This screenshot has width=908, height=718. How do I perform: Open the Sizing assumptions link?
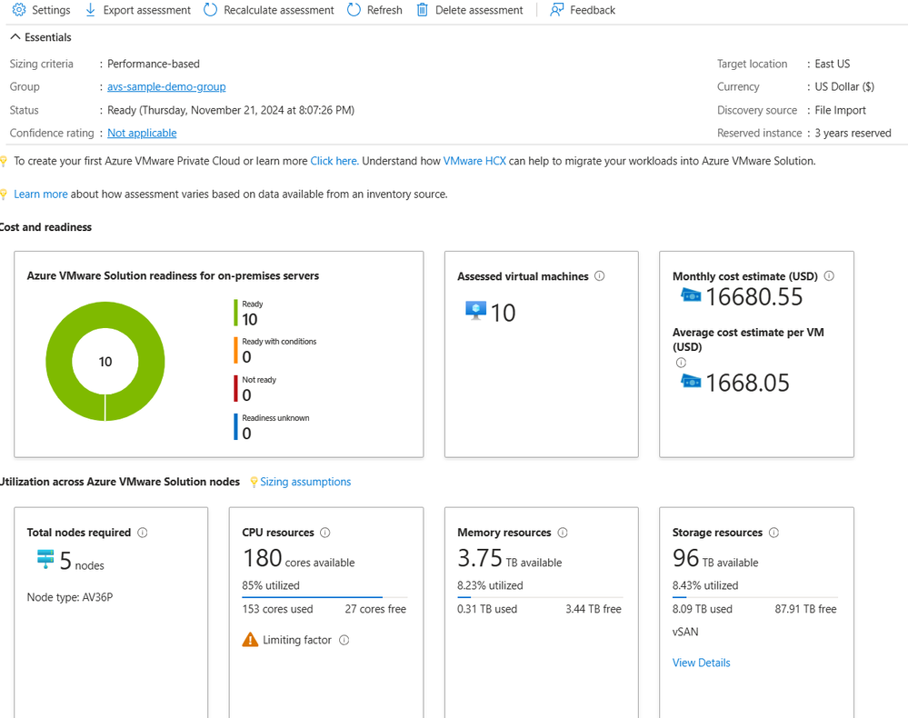tap(305, 482)
